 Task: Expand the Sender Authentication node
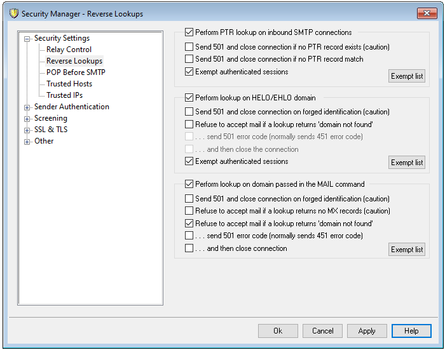coord(27,107)
